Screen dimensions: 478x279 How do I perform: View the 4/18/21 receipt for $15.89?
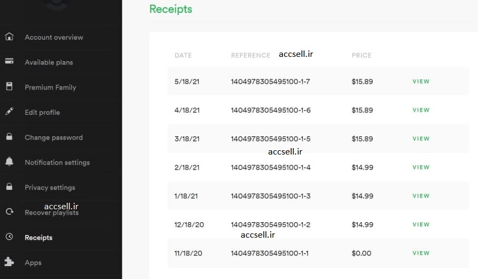[x=421, y=110]
